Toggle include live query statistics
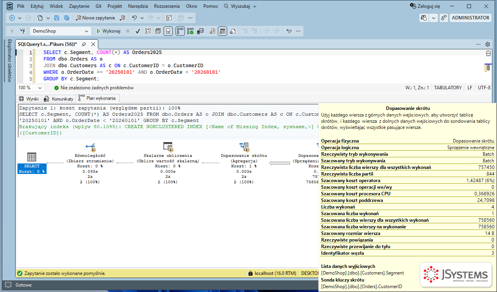 click(190, 31)
